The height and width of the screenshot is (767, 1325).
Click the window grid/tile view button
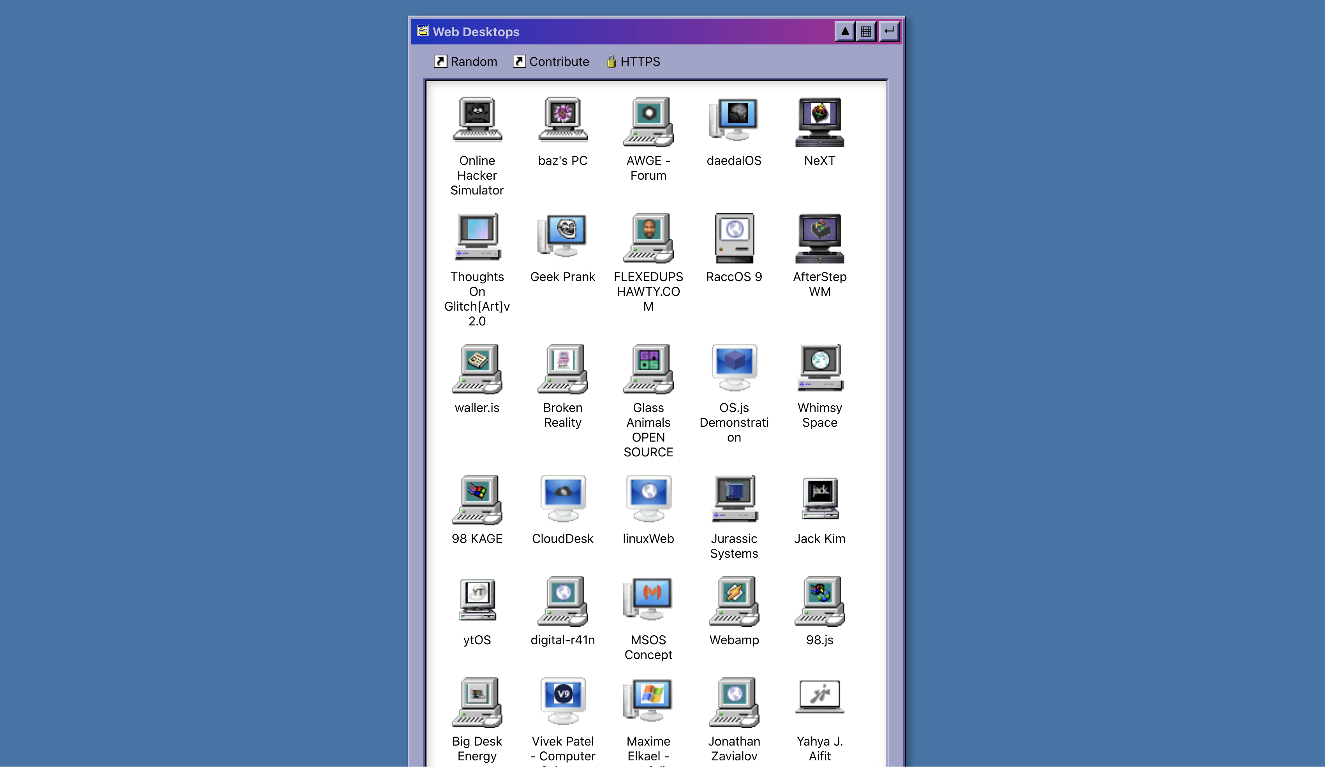click(865, 31)
